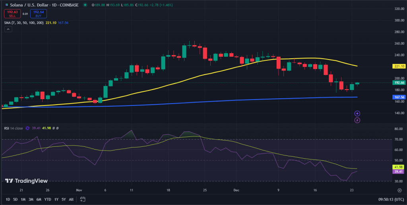This screenshot has width=407, height=205.
Task: Click the Solana logo icon
Action: pyautogui.click(x=7, y=5)
